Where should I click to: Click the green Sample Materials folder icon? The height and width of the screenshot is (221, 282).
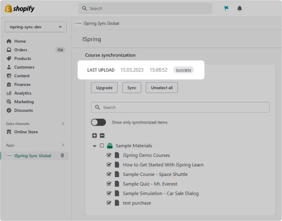coord(110,146)
